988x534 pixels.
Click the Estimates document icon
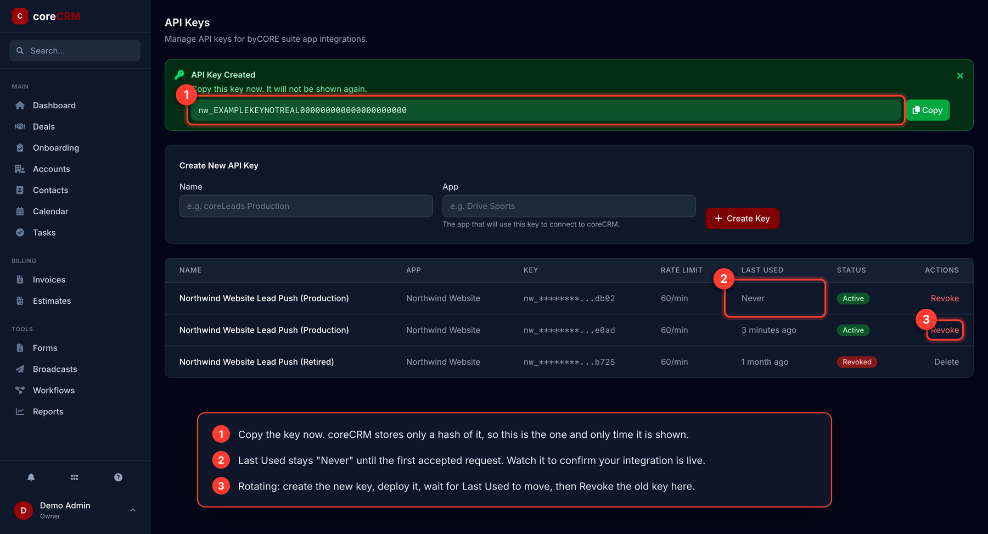(20, 301)
